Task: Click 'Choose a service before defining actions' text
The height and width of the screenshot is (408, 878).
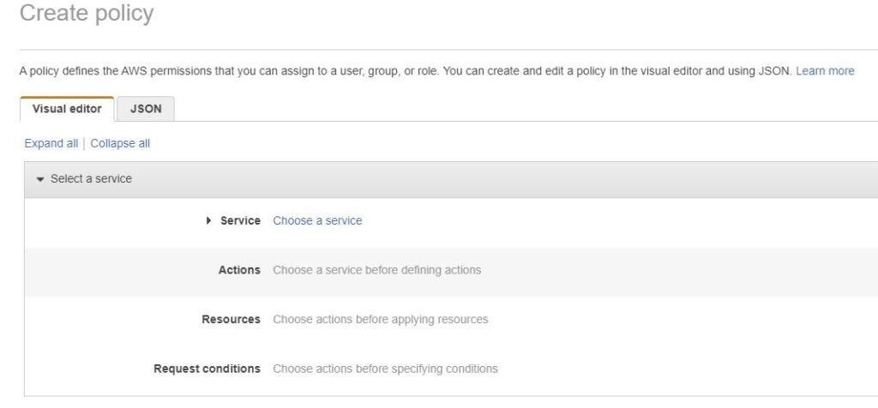Action: tap(376, 270)
